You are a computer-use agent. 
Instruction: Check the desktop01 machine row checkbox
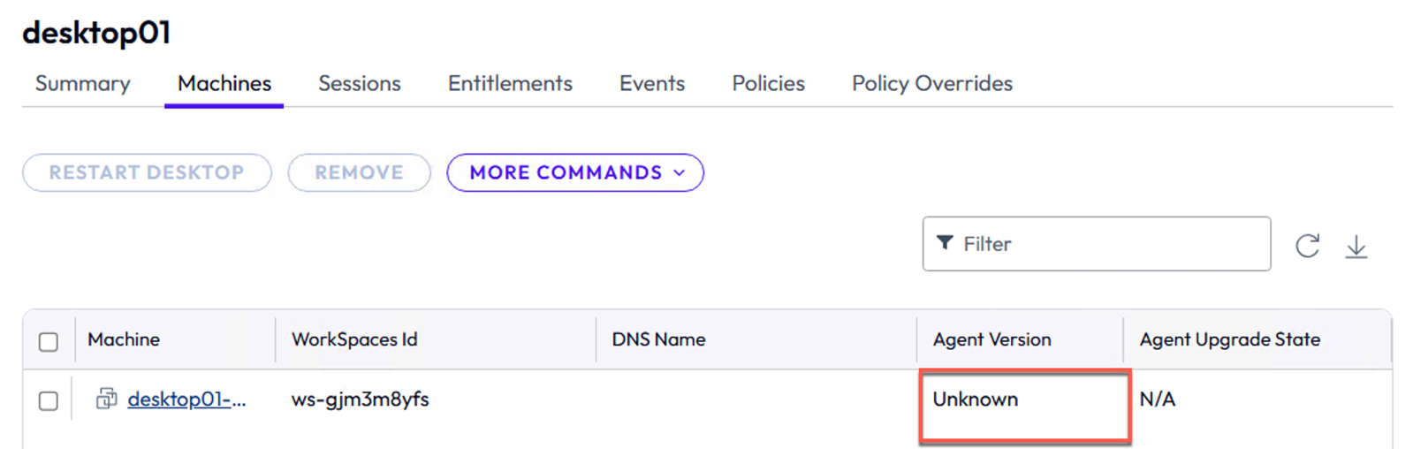49,400
